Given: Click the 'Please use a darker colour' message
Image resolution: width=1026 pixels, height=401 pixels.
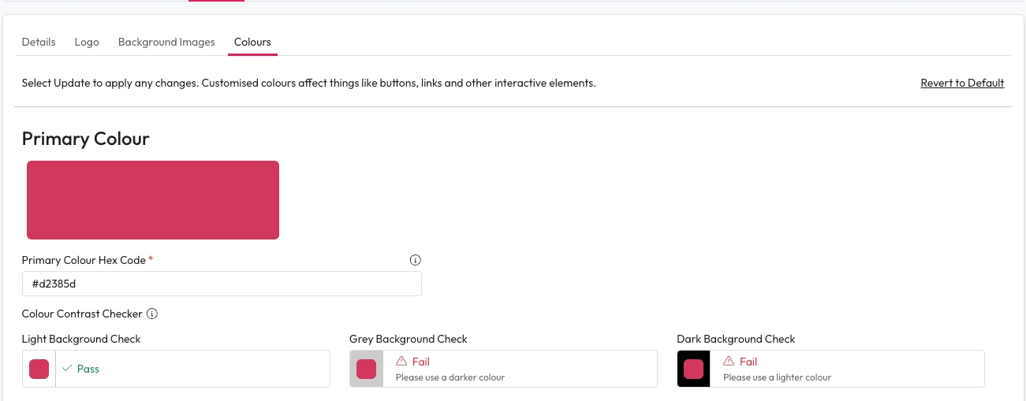Looking at the screenshot, I should pos(450,377).
